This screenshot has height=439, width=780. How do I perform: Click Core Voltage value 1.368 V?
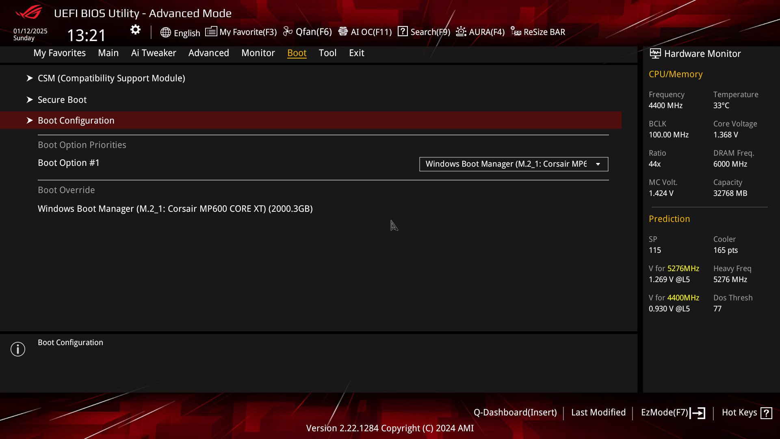coord(726,135)
